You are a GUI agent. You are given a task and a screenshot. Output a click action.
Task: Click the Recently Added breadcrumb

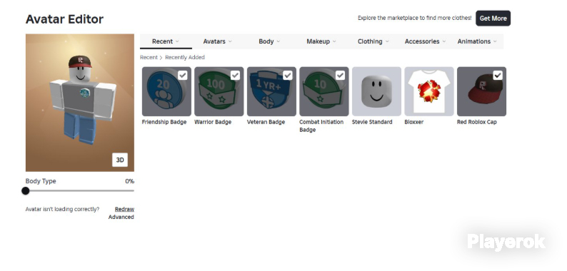tap(185, 58)
